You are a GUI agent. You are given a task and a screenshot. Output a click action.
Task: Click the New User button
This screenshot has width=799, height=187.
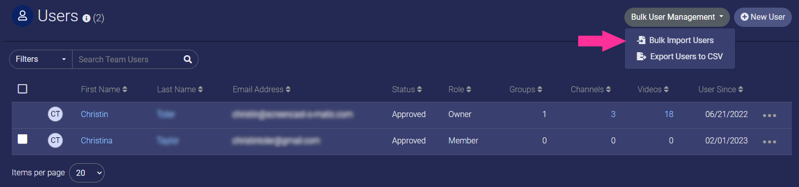coord(763,17)
